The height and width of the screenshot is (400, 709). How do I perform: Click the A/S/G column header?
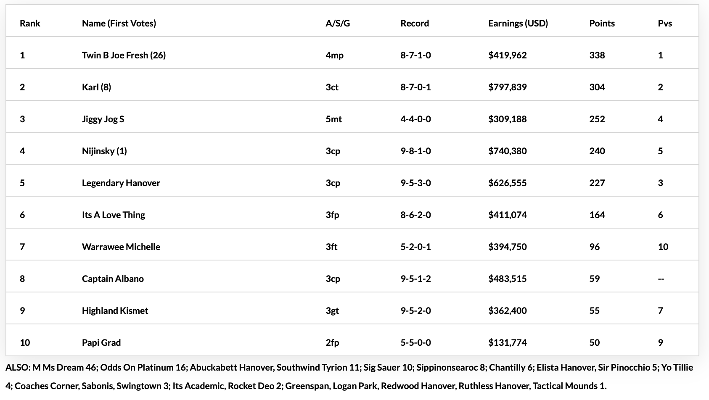(x=338, y=23)
